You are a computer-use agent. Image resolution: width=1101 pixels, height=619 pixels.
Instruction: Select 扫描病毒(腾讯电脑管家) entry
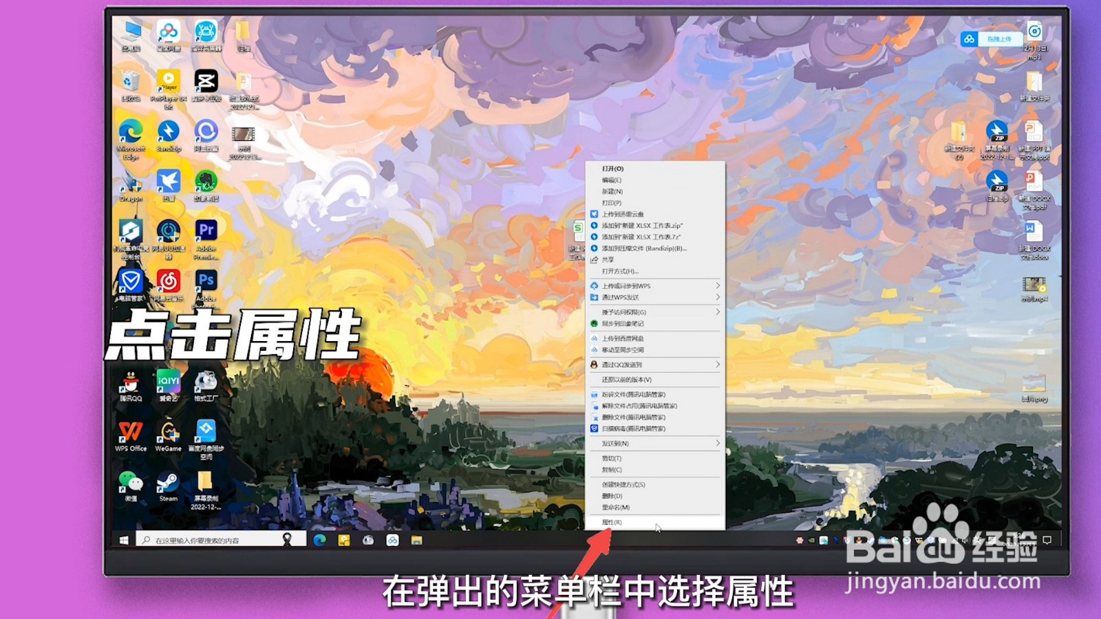[x=654, y=428]
